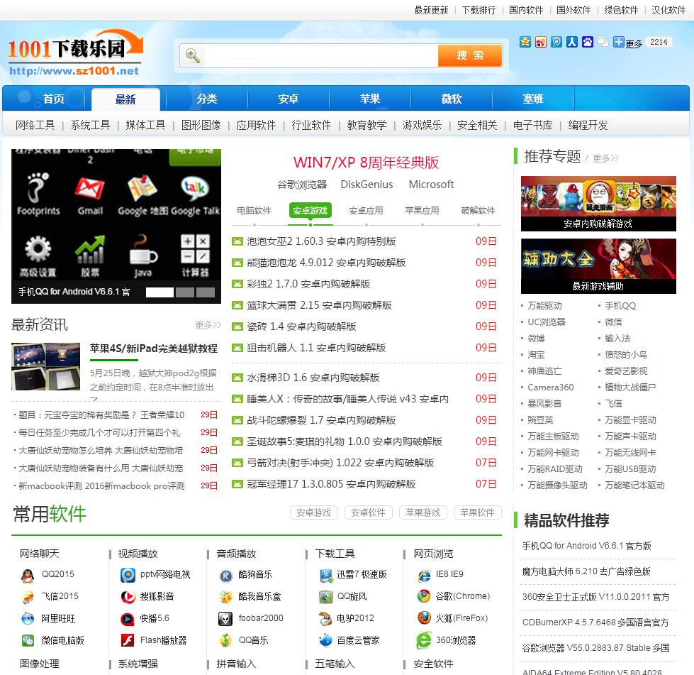Open 植物大战僵尸 in recommended topics
Viewport: 694px width, 675px height.
click(x=630, y=388)
